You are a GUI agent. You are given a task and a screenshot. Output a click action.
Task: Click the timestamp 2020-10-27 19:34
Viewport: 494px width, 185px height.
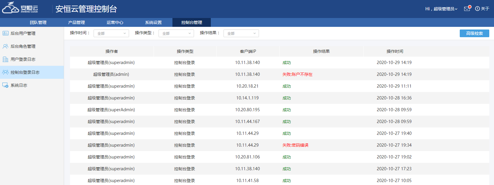pyautogui.click(x=394, y=145)
